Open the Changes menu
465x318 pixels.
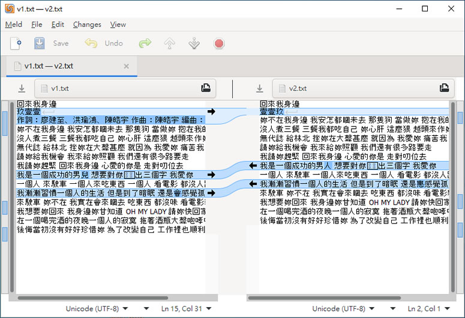[x=87, y=25]
